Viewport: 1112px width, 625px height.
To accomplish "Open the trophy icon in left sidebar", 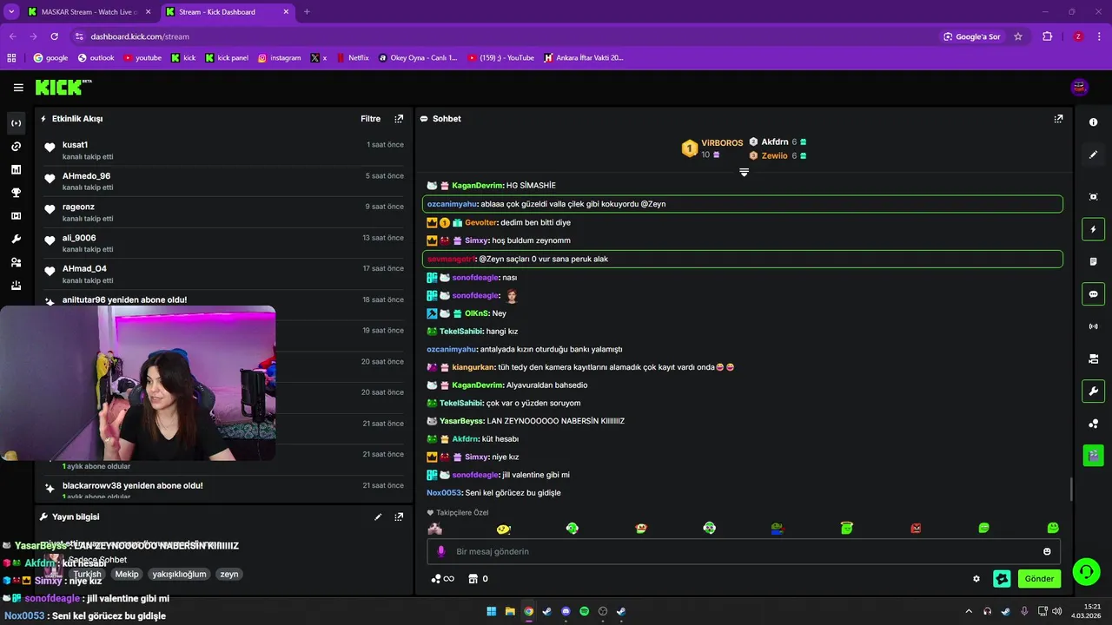I will point(16,193).
